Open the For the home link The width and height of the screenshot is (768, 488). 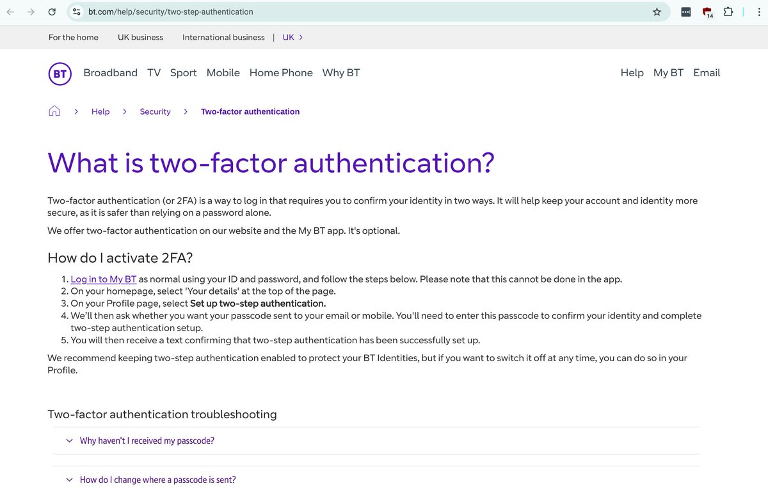(74, 37)
